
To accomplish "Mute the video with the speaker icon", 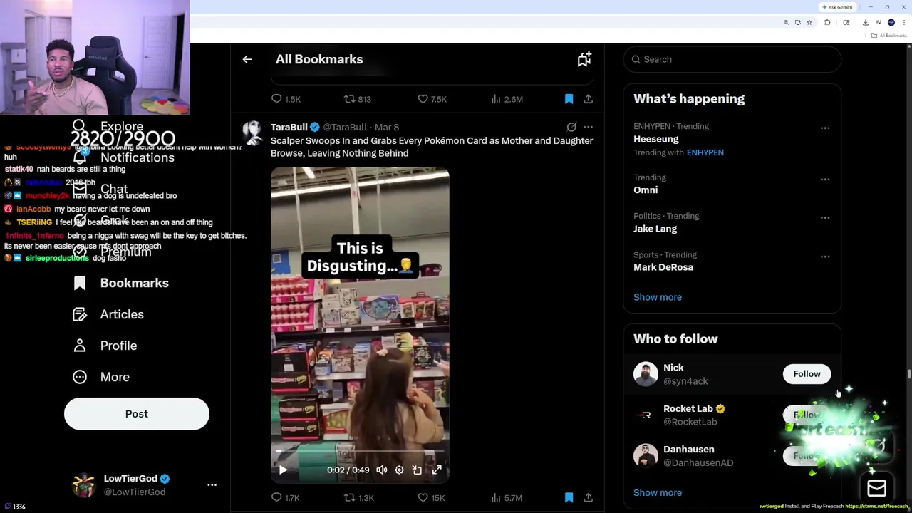I will point(382,470).
